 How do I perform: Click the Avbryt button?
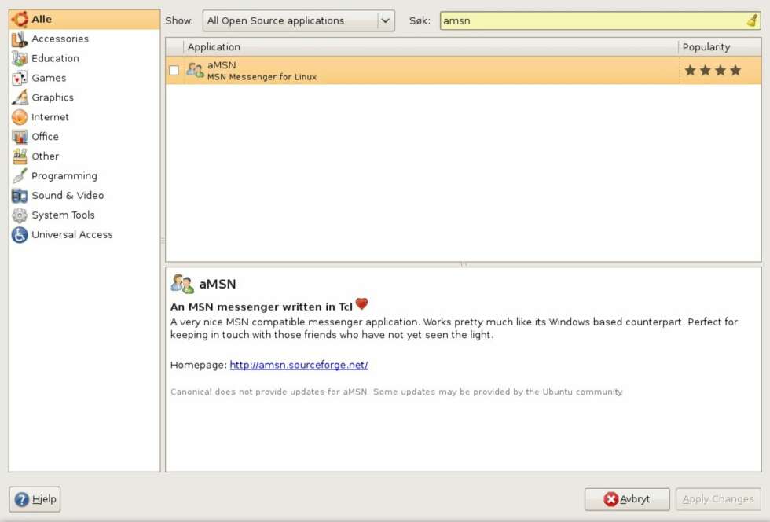click(x=627, y=499)
